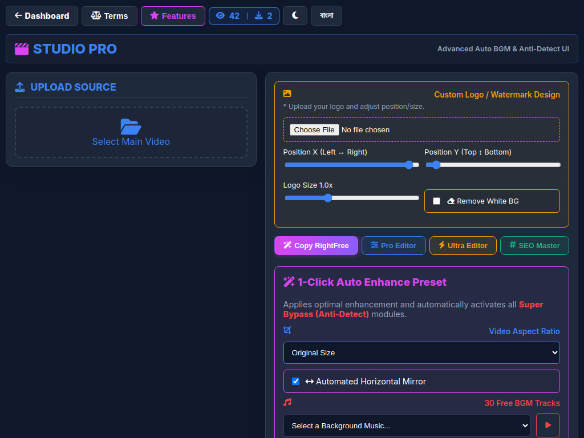Click the clapperboard Studio Pro logo icon

[x=22, y=49]
